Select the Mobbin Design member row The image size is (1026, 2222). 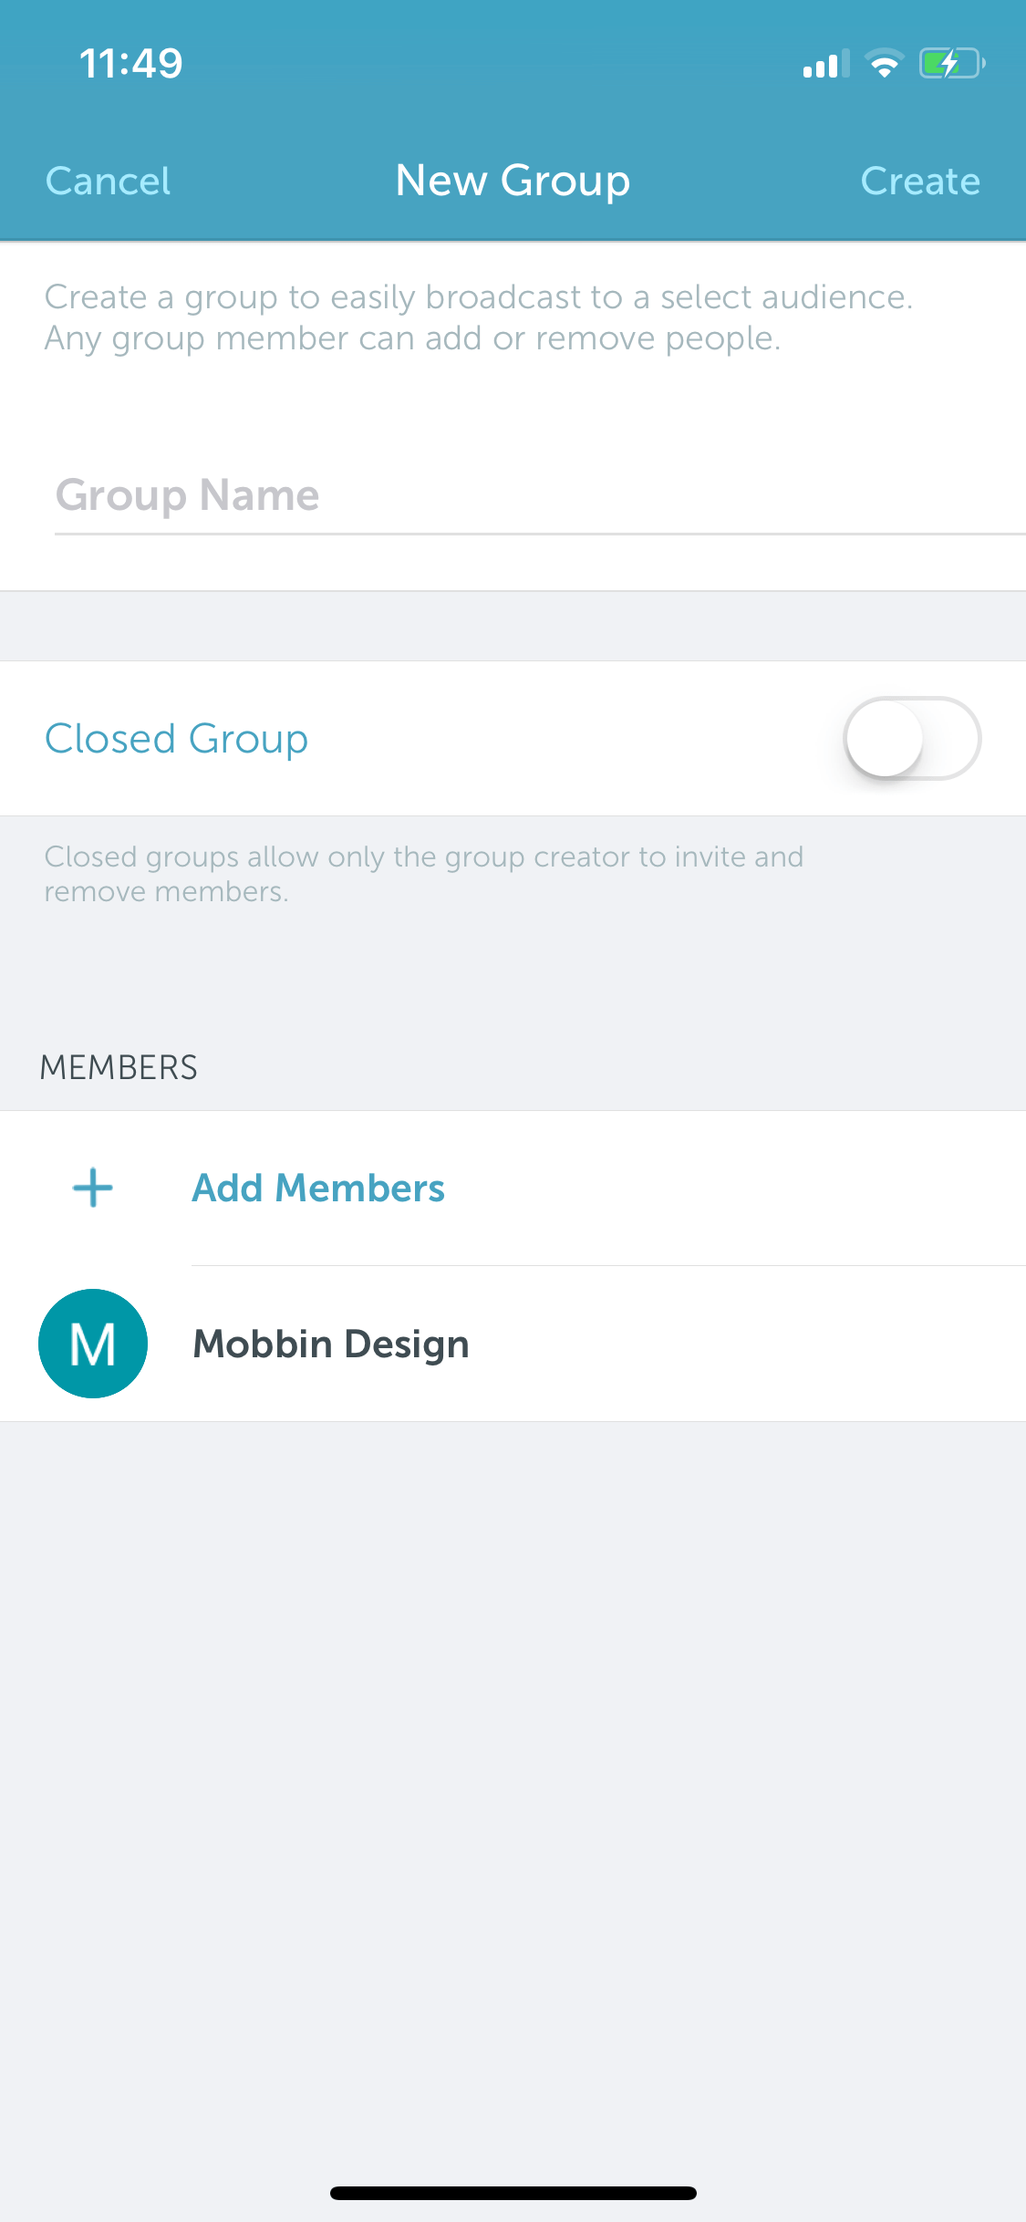point(513,1344)
